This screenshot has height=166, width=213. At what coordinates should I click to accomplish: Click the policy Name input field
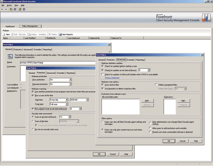tap(58, 63)
